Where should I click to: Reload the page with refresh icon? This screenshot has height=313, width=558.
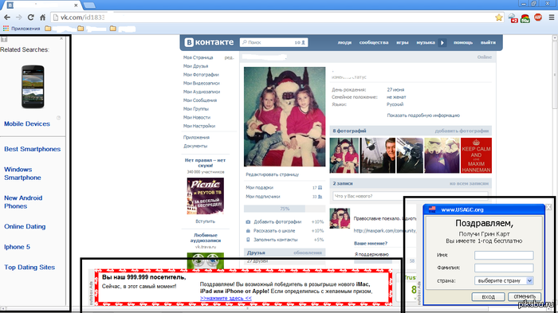[30, 17]
